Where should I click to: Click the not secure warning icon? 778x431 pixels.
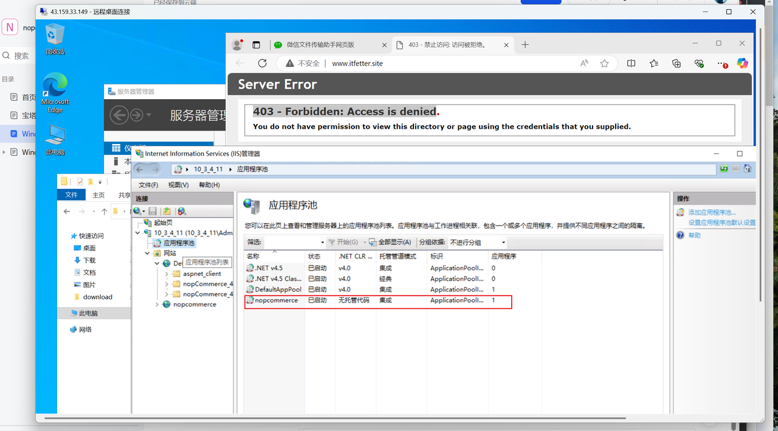click(x=289, y=63)
